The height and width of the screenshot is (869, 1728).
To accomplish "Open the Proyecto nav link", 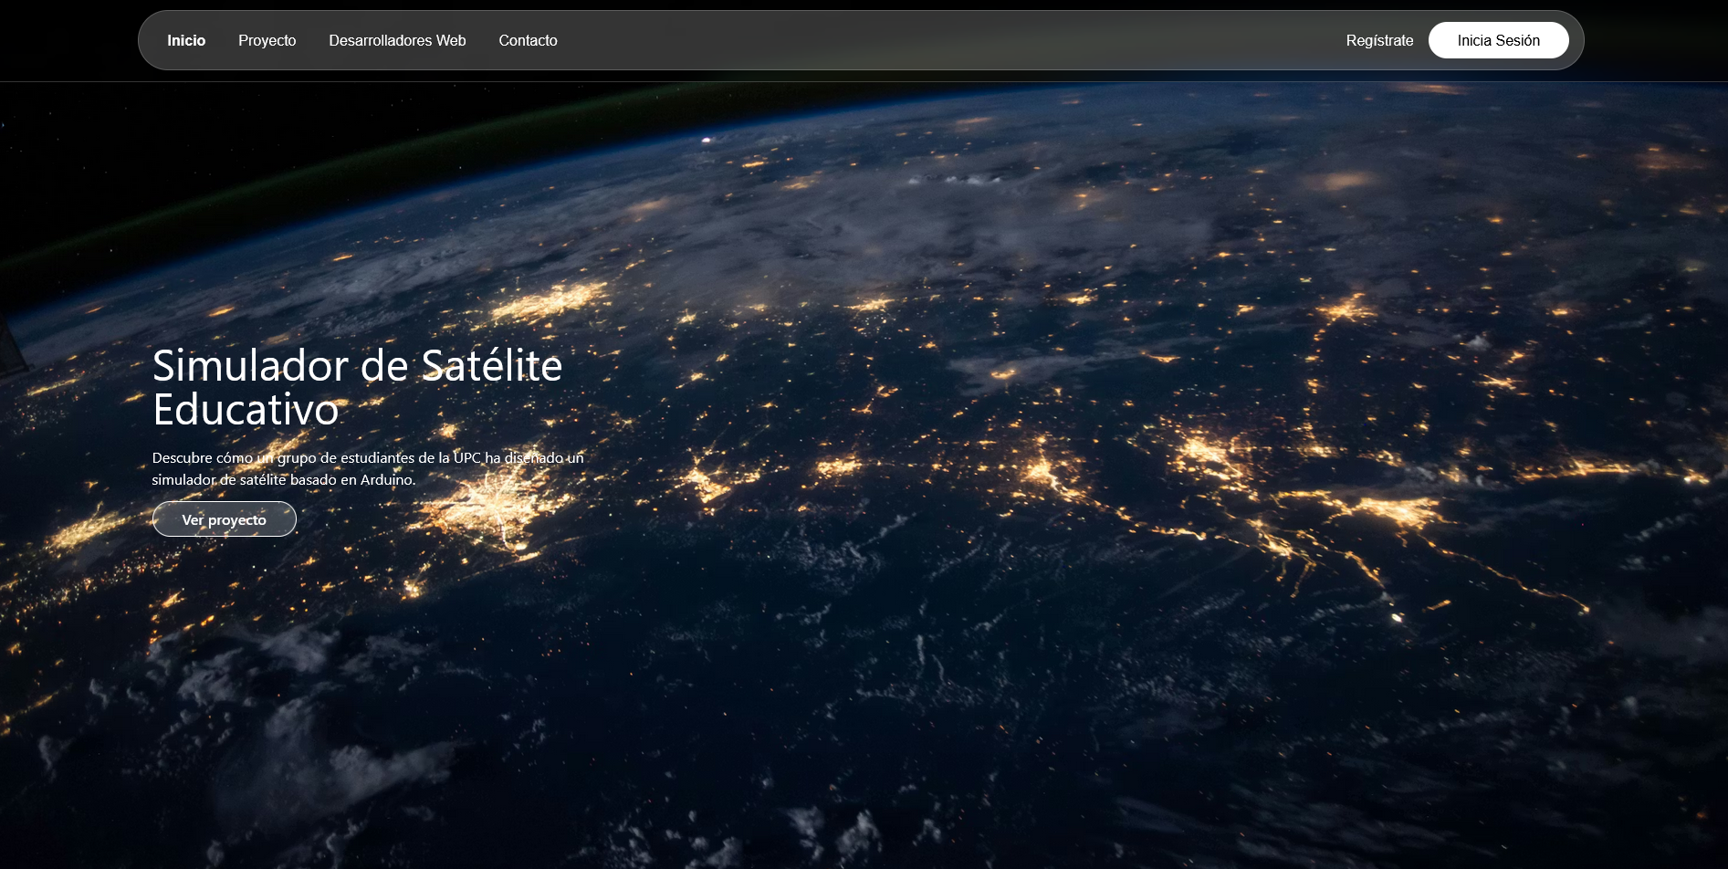I will click(267, 40).
